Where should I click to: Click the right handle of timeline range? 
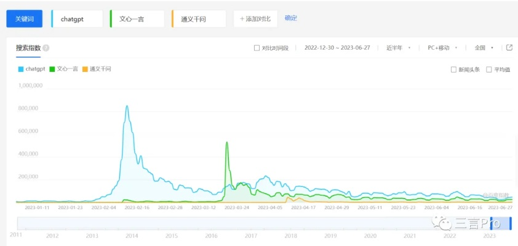511,223
